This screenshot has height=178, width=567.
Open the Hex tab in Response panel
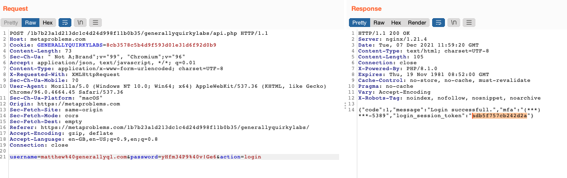[396, 23]
